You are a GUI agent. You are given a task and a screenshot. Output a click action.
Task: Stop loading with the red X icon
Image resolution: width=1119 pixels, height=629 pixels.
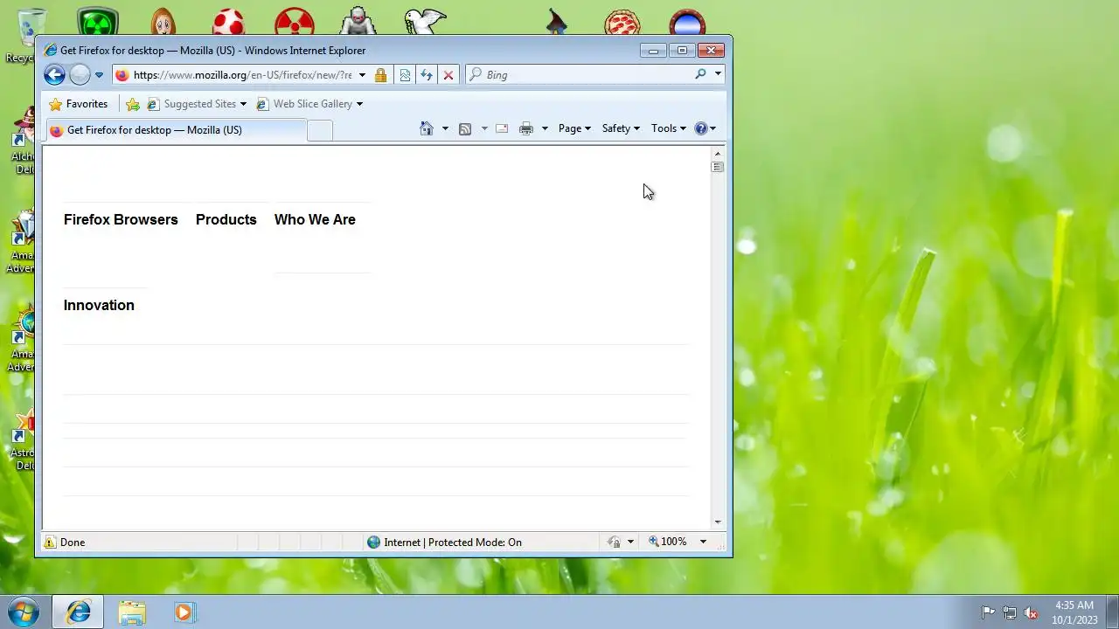[448, 75]
